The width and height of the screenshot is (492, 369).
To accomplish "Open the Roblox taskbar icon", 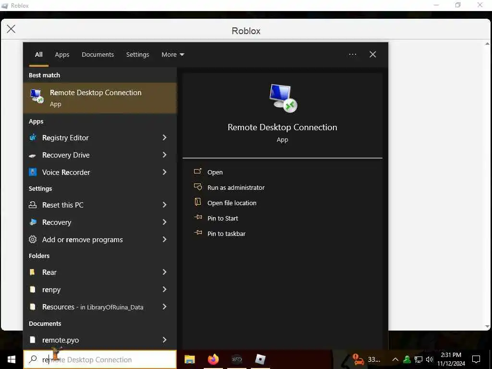I will [260, 359].
